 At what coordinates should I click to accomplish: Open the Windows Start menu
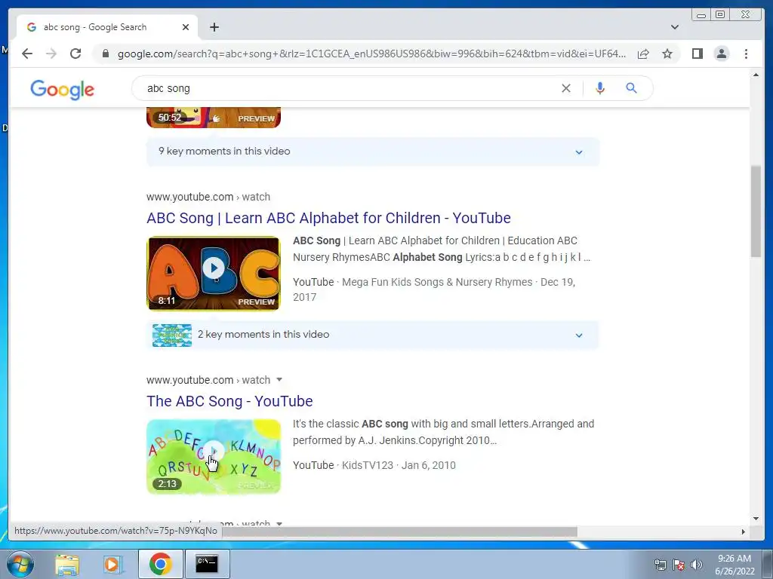[x=20, y=564]
